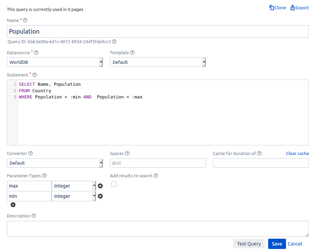Click the Parameter Types help icon
This screenshot has width=309, height=250.
(x=44, y=176)
